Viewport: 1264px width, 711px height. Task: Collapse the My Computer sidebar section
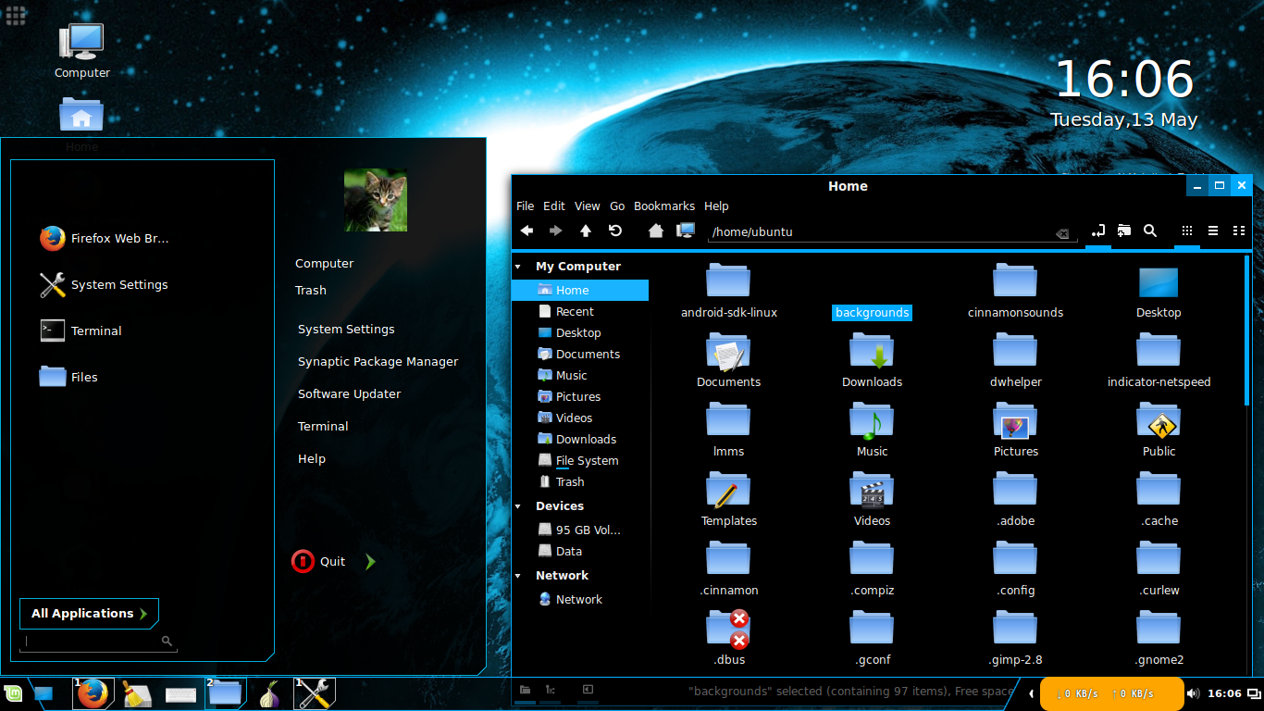pyautogui.click(x=519, y=267)
